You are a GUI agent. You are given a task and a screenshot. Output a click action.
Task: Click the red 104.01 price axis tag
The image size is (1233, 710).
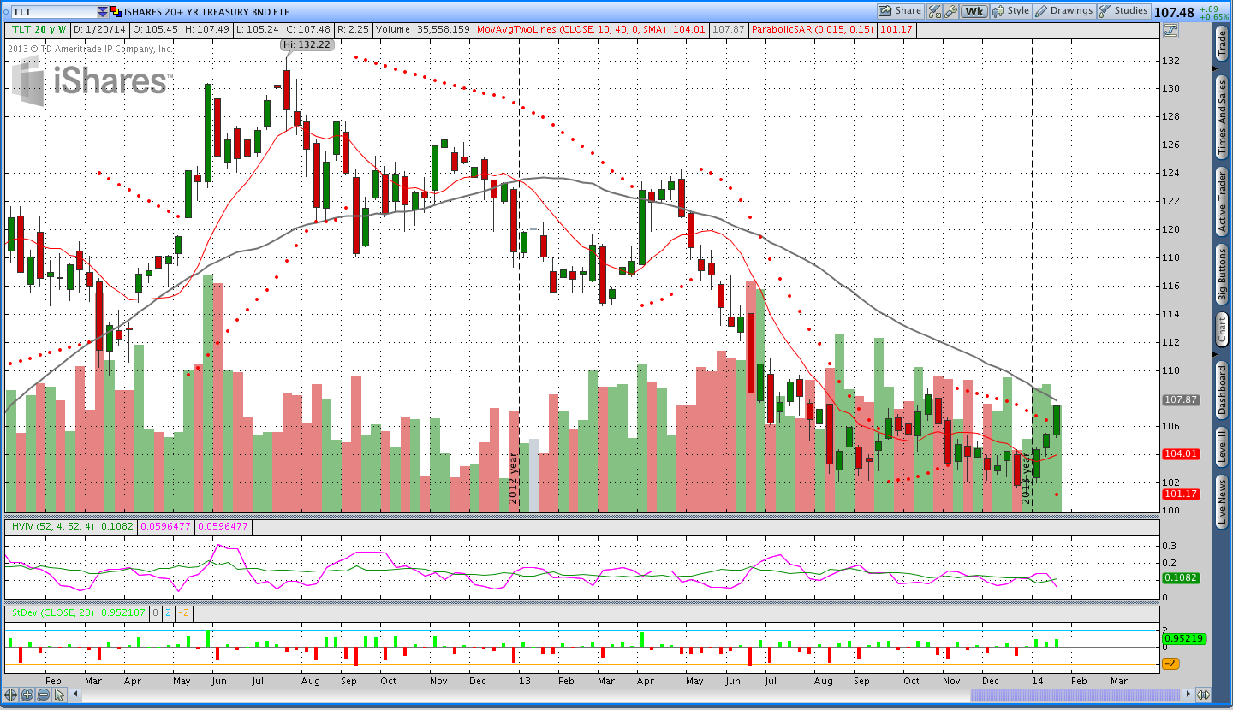tap(1182, 454)
